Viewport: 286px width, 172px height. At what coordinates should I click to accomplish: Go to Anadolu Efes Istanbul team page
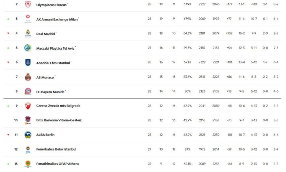pyautogui.click(x=53, y=63)
